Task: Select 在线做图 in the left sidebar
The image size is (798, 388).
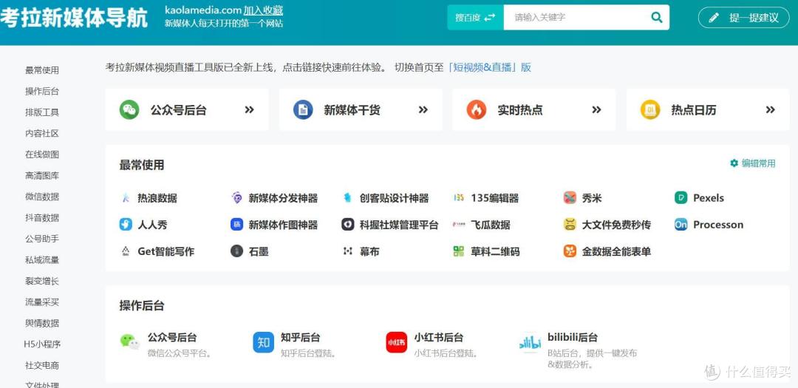Action: click(x=42, y=154)
